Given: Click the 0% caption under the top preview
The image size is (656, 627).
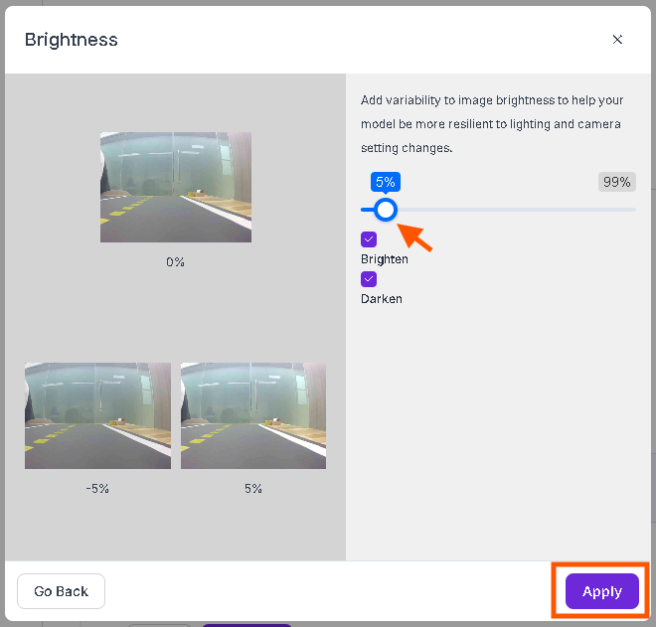Looking at the screenshot, I should [175, 262].
